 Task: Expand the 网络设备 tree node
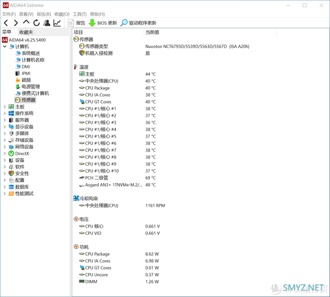(x=5, y=147)
